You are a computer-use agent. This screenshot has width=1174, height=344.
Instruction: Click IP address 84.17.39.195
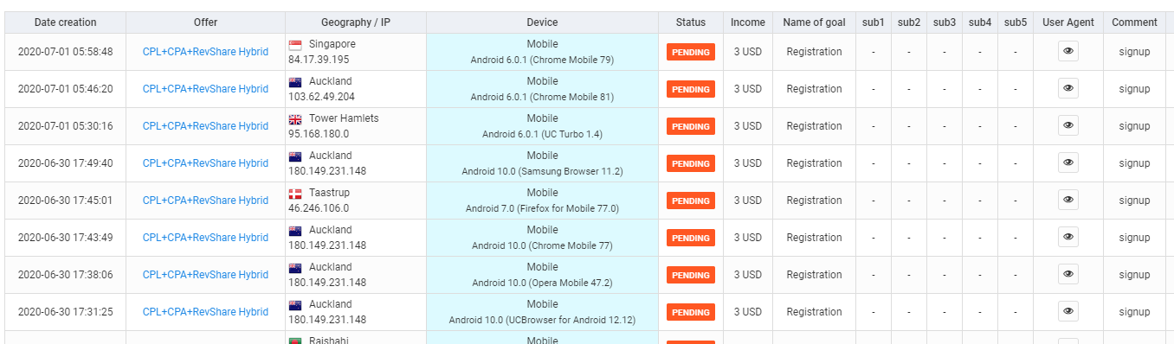(x=319, y=60)
